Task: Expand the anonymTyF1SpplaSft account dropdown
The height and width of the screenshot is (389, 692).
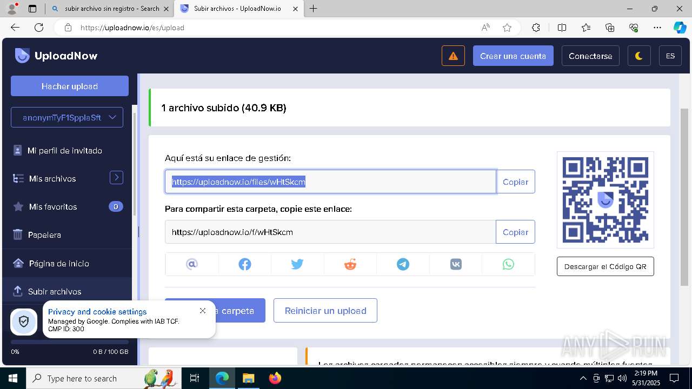Action: pos(67,117)
